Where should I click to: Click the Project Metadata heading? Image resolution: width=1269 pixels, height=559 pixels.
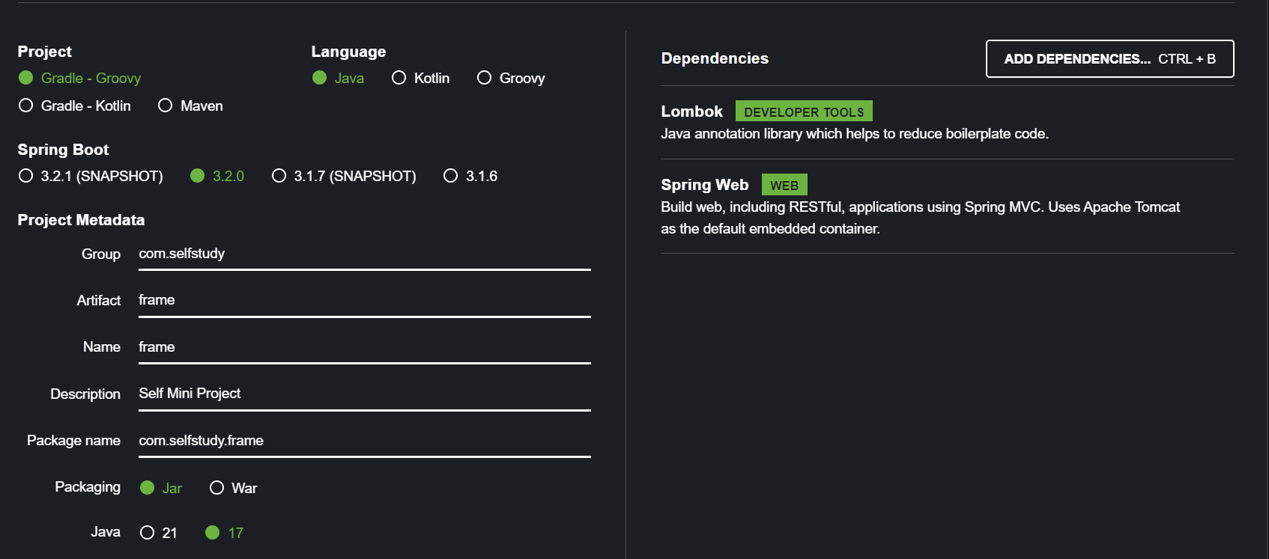[81, 220]
